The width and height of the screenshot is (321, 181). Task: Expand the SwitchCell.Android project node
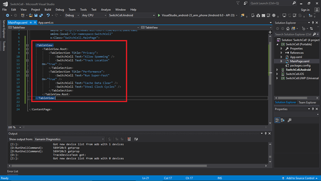pos(277,70)
